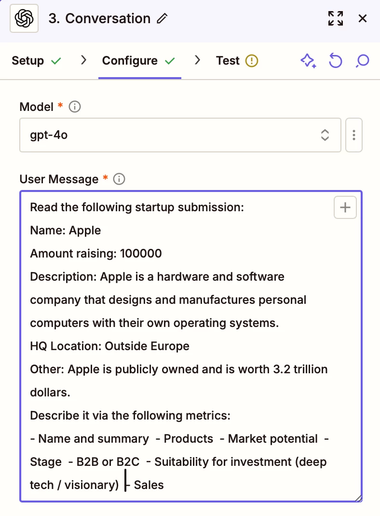
Task: Click 'Describe it via the following metrics:'
Action: [130, 416]
